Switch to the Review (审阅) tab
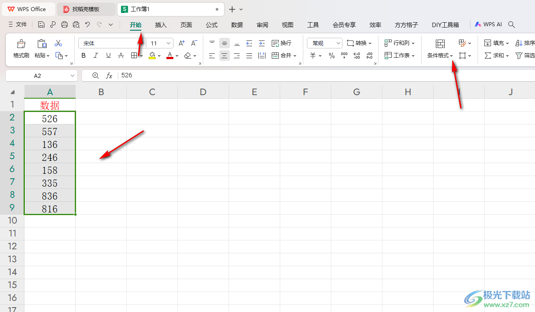Image resolution: width=535 pixels, height=312 pixels. pos(262,25)
